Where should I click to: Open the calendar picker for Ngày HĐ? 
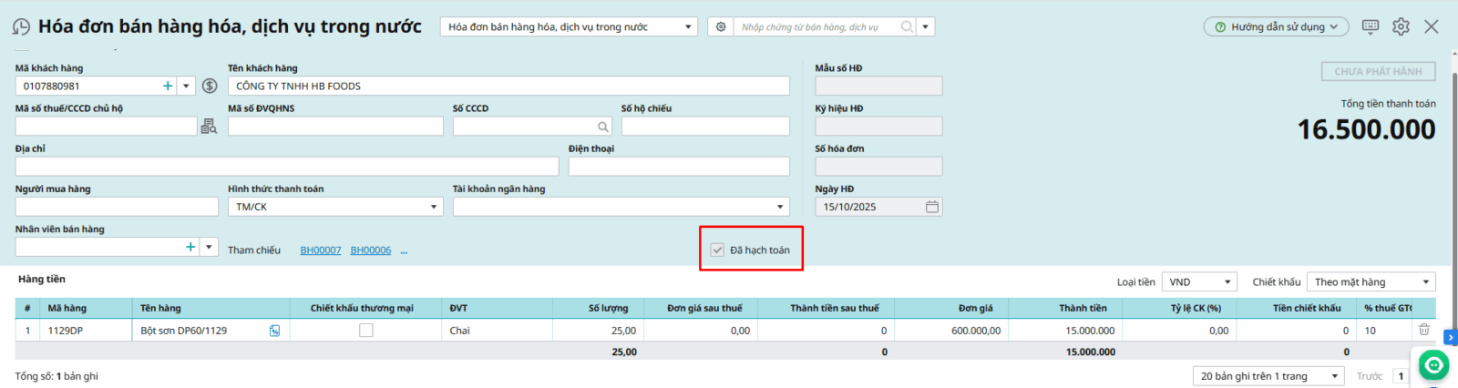point(931,207)
